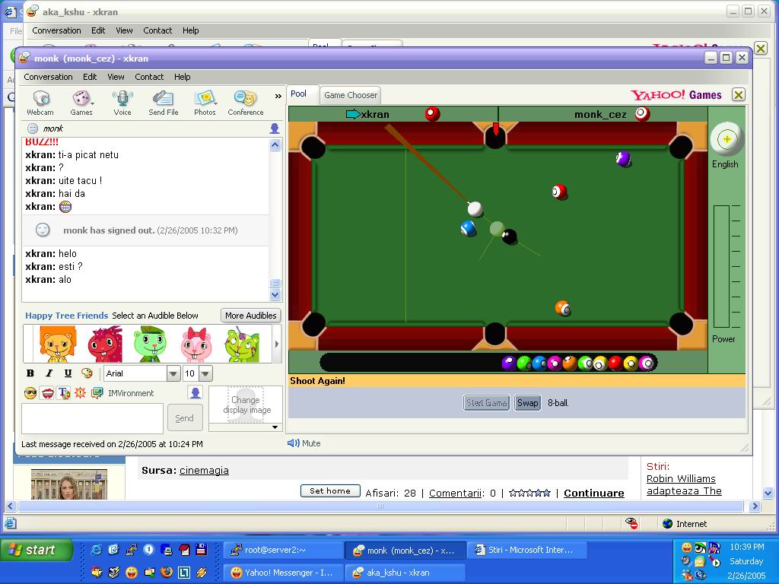Switch to aka_kshu - xkran taskbar item
The width and height of the screenshot is (779, 584).
[x=405, y=573]
